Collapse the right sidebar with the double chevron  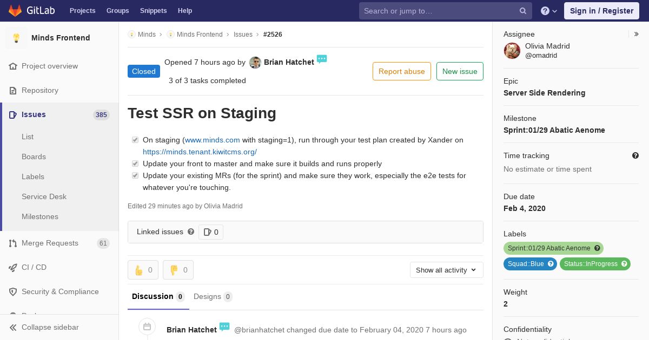[x=636, y=34]
